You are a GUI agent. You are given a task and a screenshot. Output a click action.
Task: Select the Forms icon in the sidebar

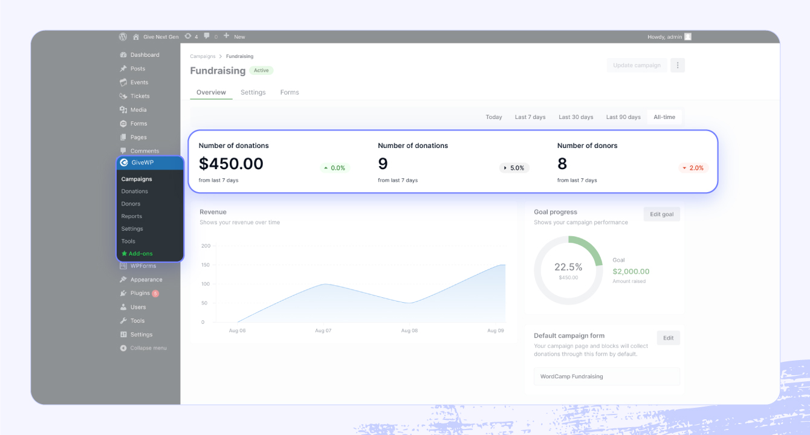coord(125,123)
